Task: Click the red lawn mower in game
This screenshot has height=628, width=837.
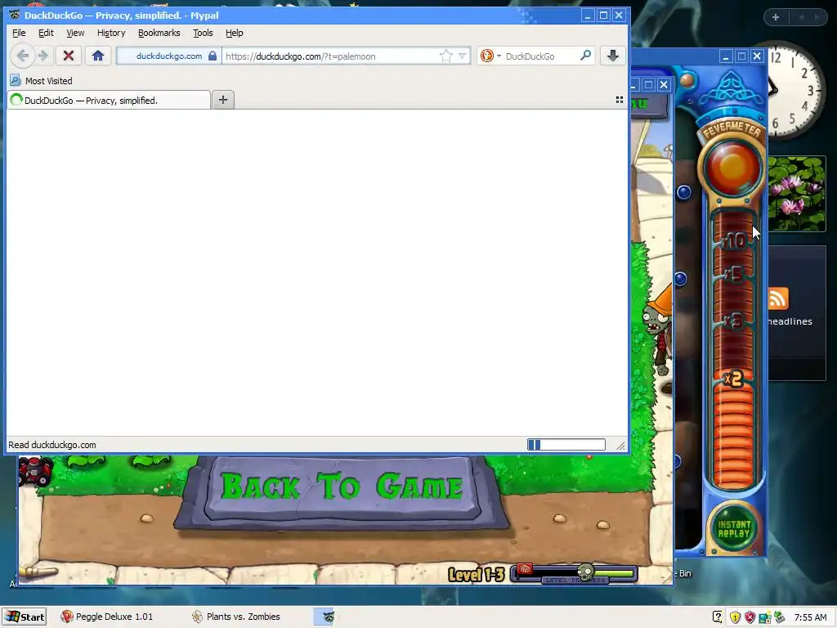Action: point(36,470)
